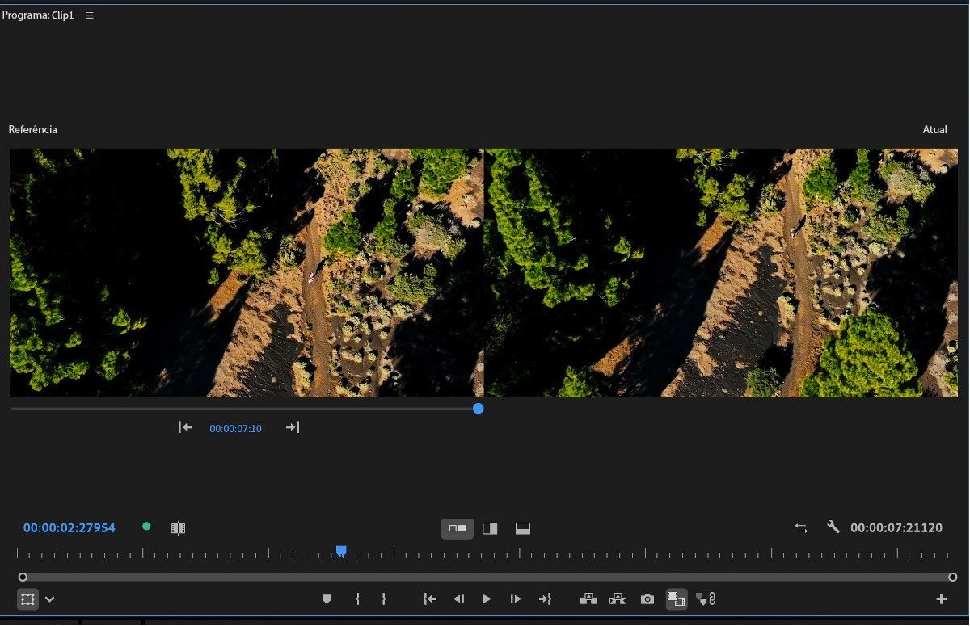Open the monitor Settings wrench icon
This screenshot has height=626, width=970.
pyautogui.click(x=833, y=527)
